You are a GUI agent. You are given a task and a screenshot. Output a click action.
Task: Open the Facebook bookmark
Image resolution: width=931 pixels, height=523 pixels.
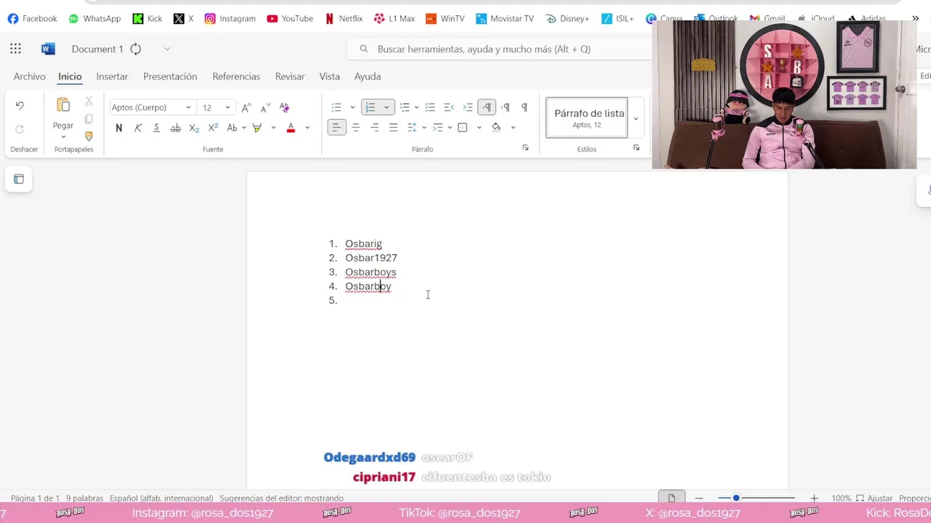(32, 18)
